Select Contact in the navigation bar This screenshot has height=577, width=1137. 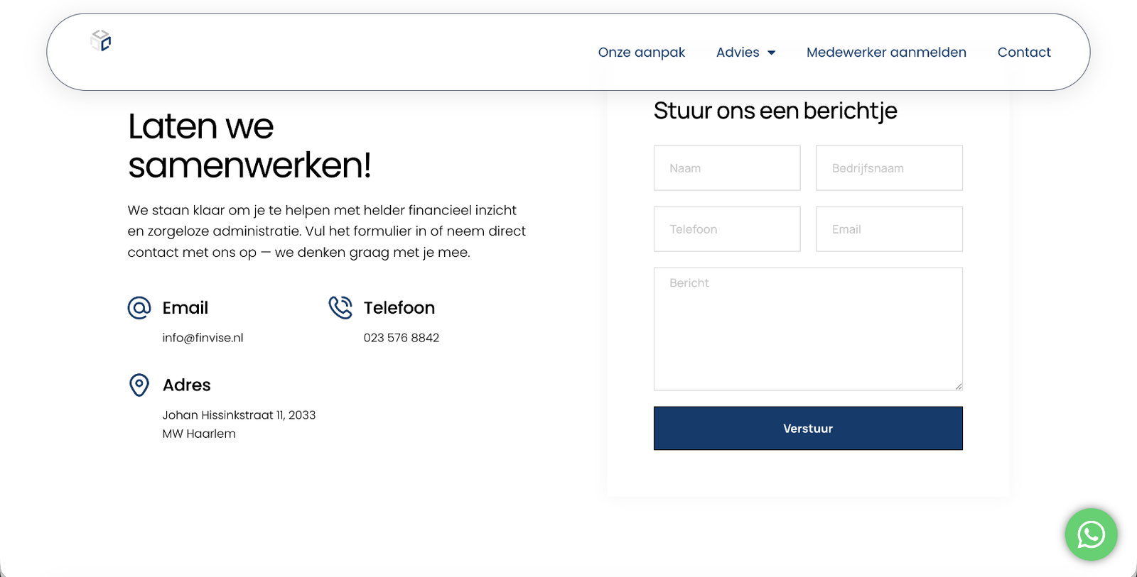tap(1023, 53)
